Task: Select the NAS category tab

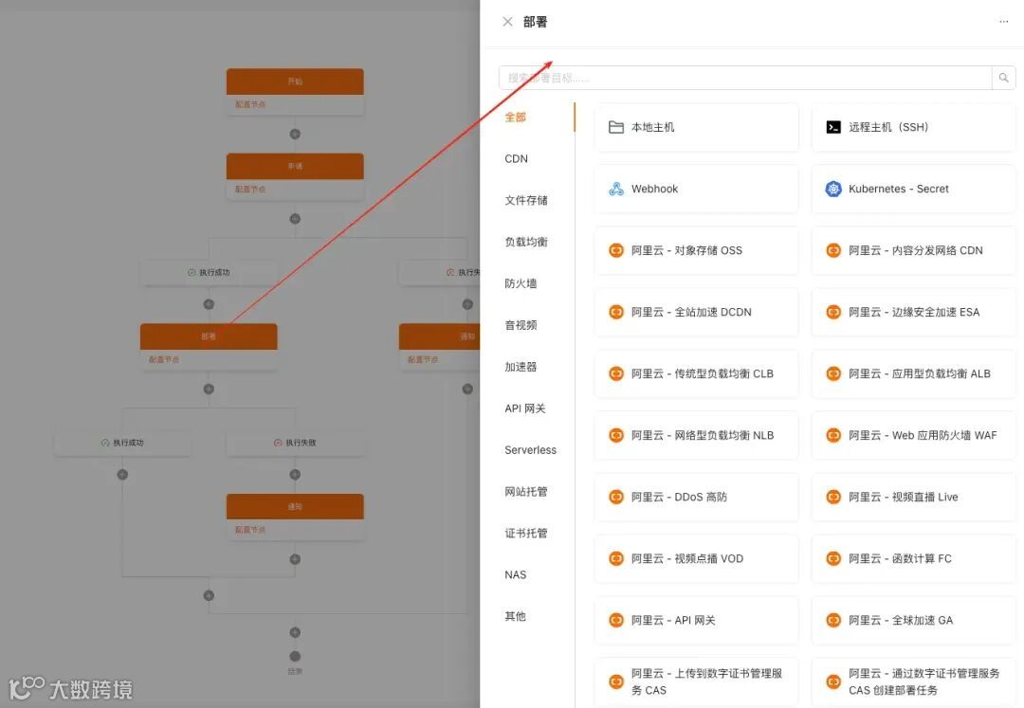Action: point(515,575)
